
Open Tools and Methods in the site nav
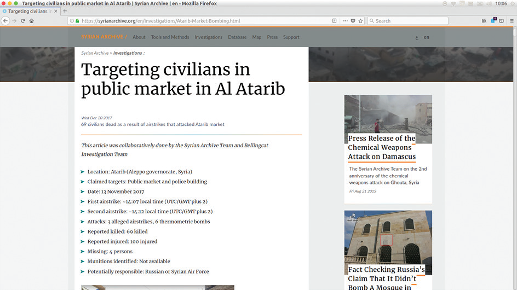[170, 37]
